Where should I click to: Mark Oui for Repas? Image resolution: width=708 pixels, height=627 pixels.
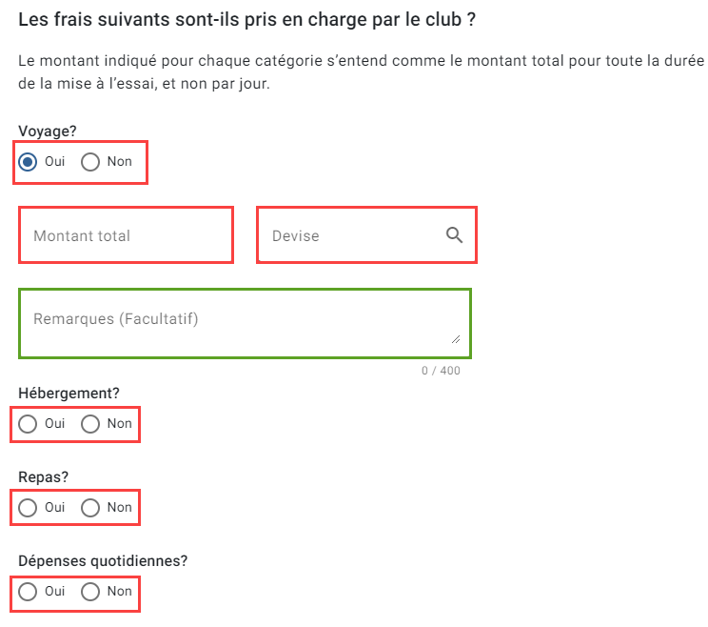pyautogui.click(x=28, y=508)
